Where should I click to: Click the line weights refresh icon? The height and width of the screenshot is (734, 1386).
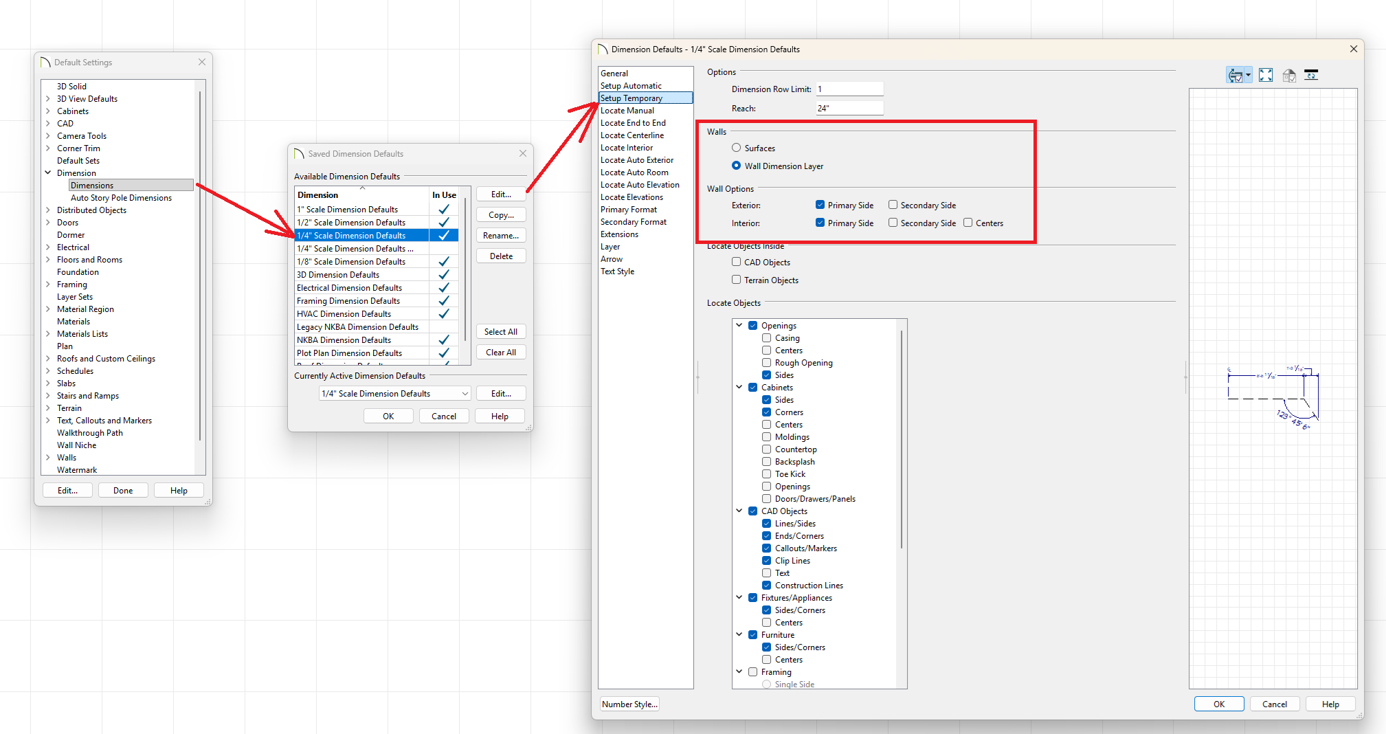tap(1311, 76)
